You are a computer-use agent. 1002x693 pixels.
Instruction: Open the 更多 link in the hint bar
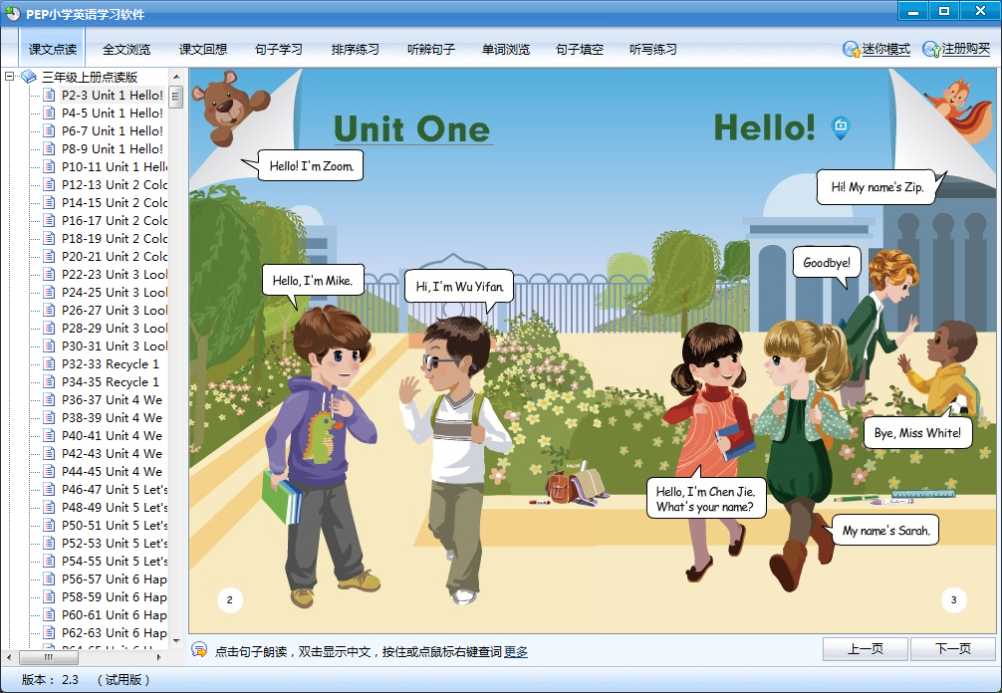516,652
